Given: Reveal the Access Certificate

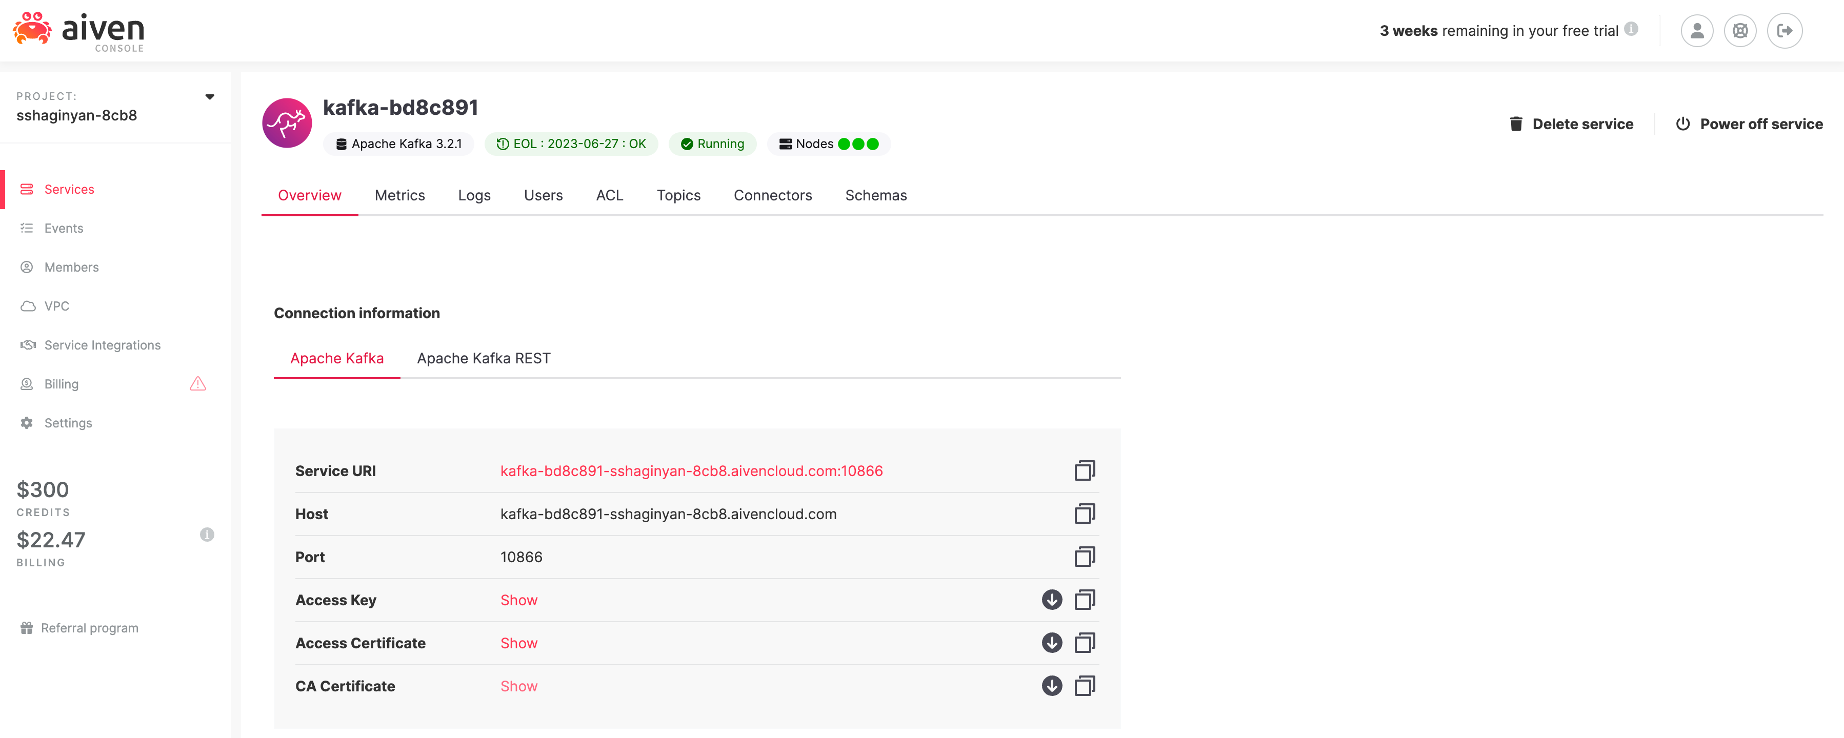Looking at the screenshot, I should point(518,643).
